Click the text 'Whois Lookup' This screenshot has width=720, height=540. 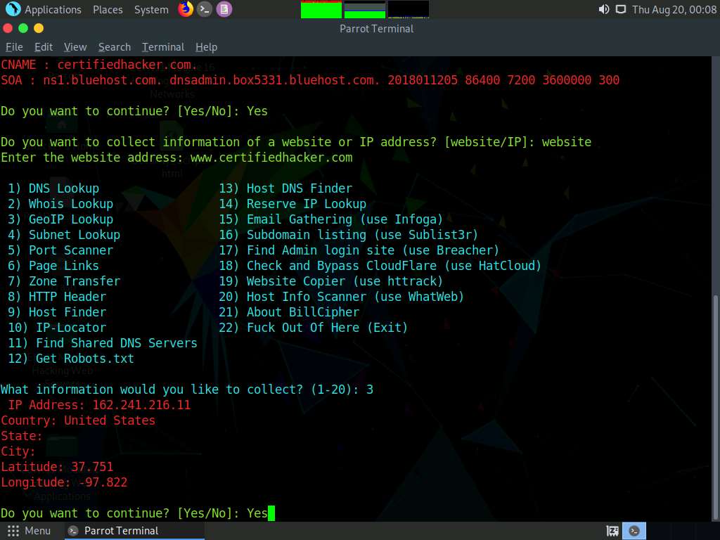pyautogui.click(x=71, y=204)
